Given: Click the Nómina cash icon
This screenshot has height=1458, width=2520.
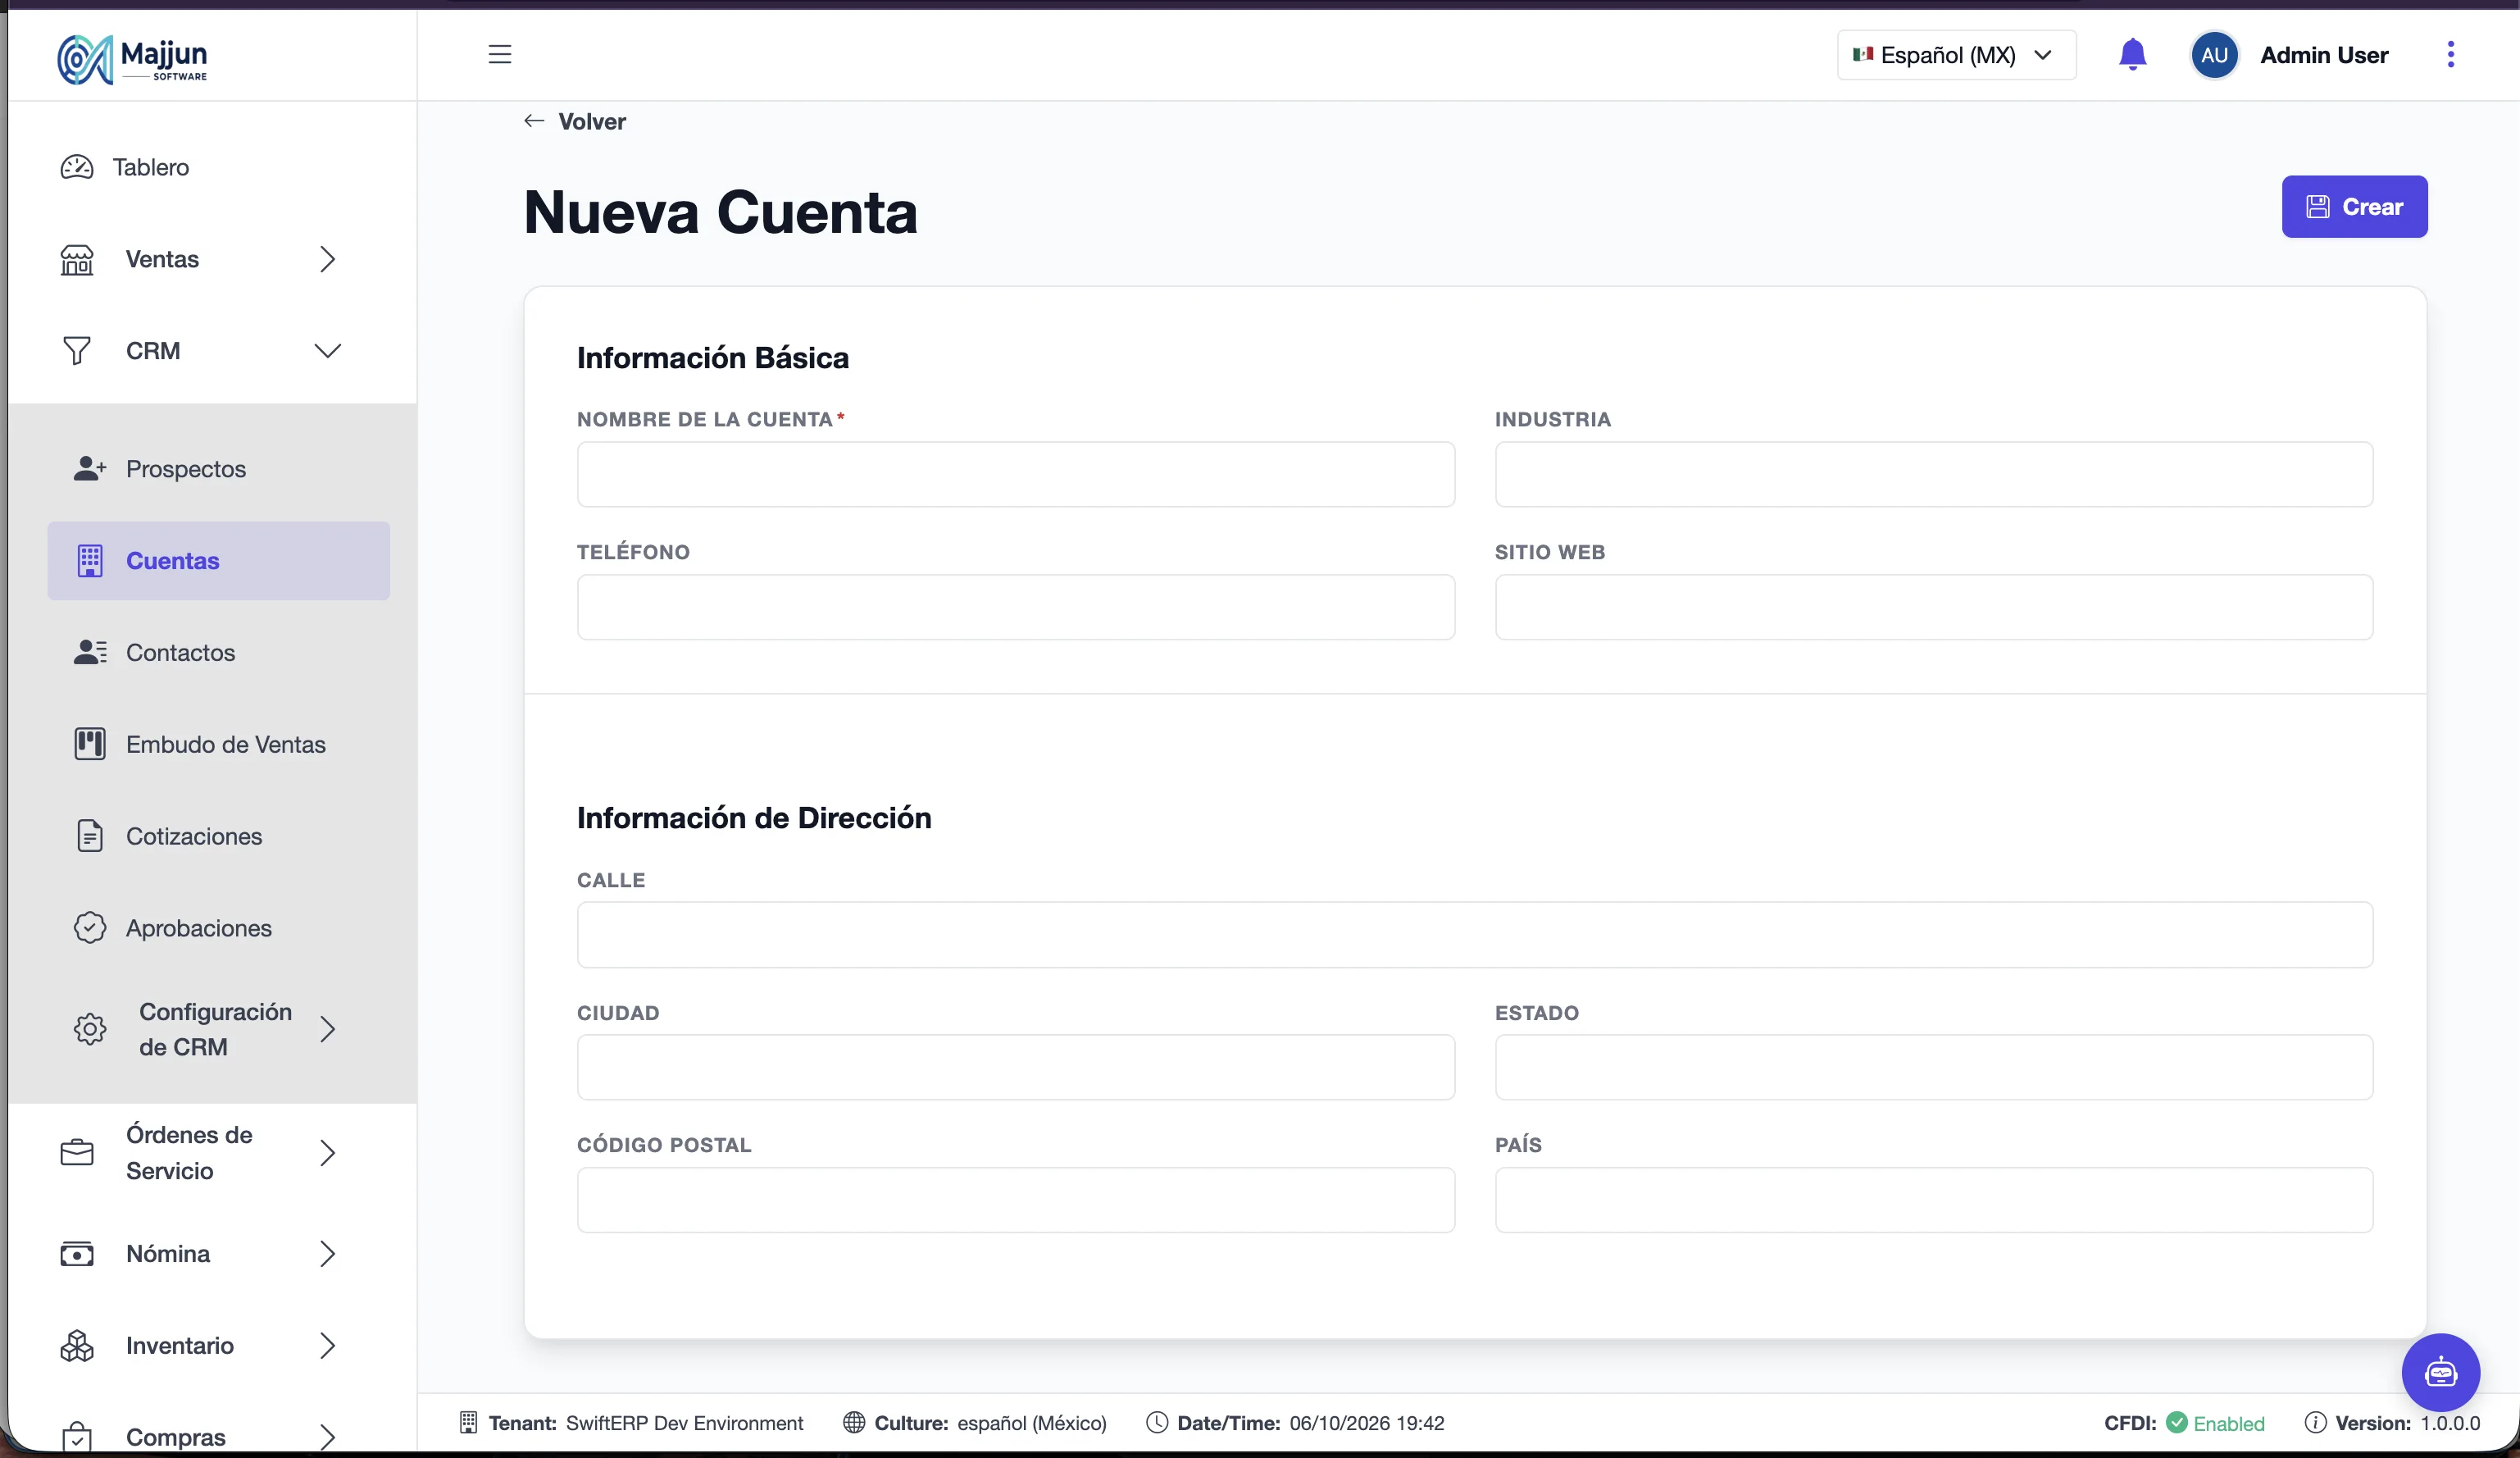Looking at the screenshot, I should 77,1254.
